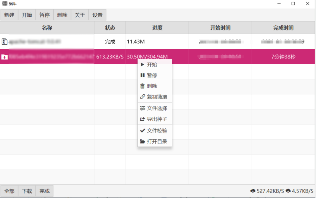The width and height of the screenshot is (316, 198).
Task: Click the 进度 column header
Action: click(x=157, y=28)
